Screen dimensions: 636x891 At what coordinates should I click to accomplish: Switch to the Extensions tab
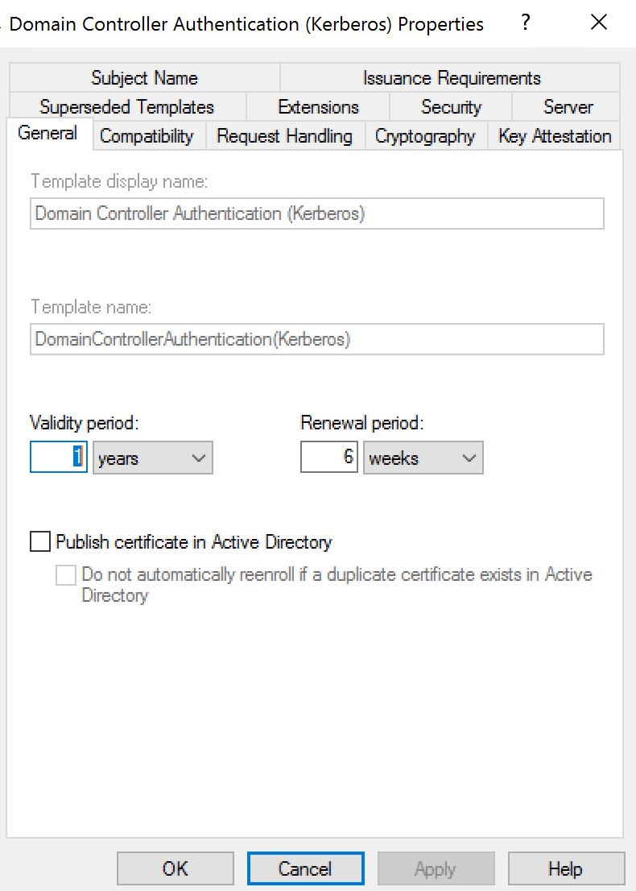[318, 107]
